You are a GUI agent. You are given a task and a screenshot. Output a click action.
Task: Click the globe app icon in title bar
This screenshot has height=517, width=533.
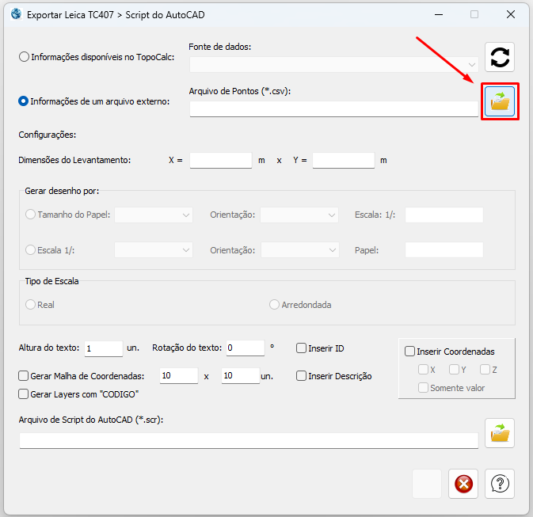16,14
